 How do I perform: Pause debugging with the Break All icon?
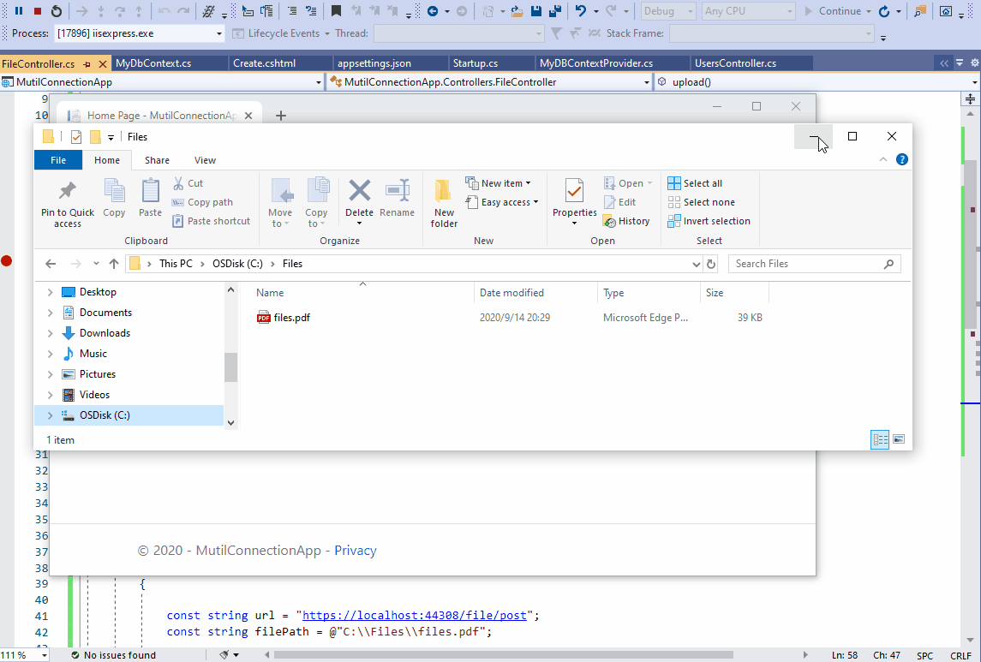[x=19, y=10]
